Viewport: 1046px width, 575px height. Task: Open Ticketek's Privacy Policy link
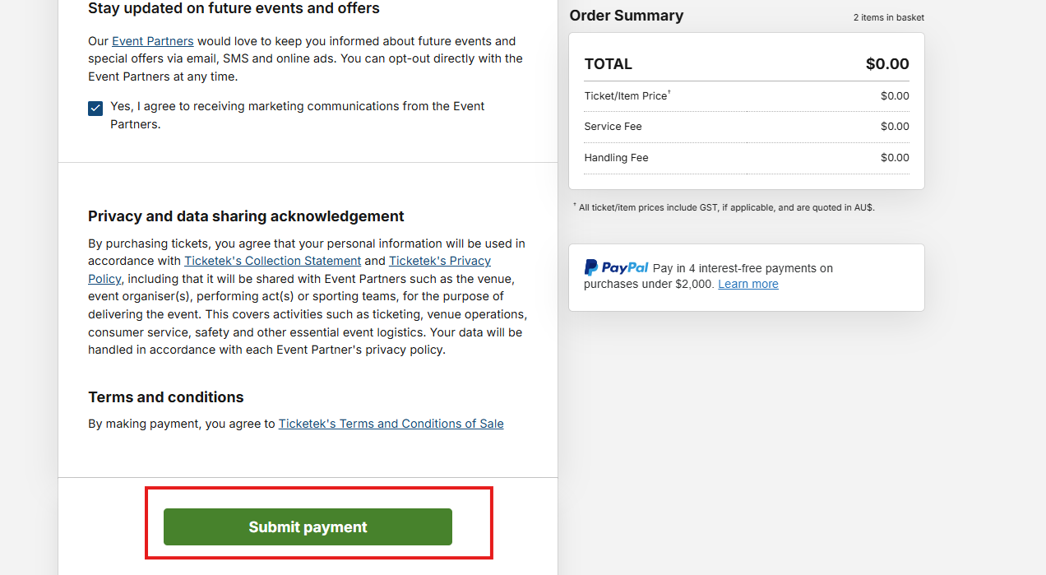[439, 261]
